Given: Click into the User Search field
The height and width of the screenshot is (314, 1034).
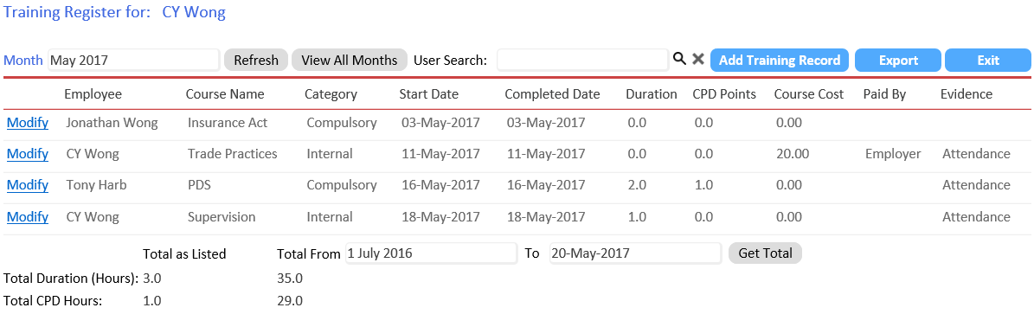Looking at the screenshot, I should [583, 60].
